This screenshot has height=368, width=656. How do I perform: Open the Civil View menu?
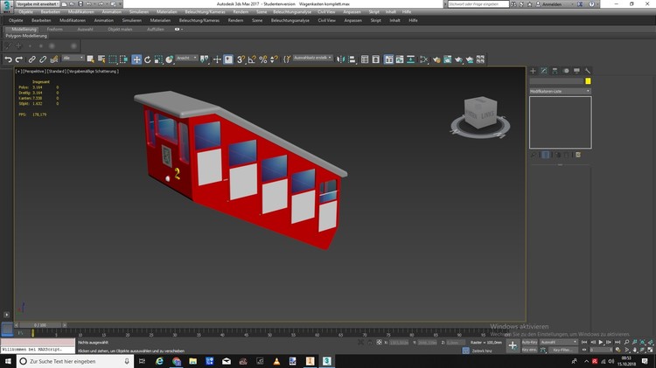point(326,20)
